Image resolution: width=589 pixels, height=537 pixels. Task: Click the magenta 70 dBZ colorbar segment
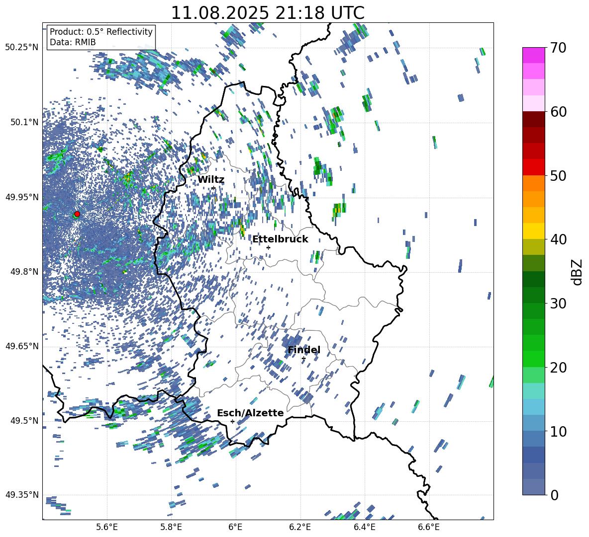pyautogui.click(x=533, y=55)
